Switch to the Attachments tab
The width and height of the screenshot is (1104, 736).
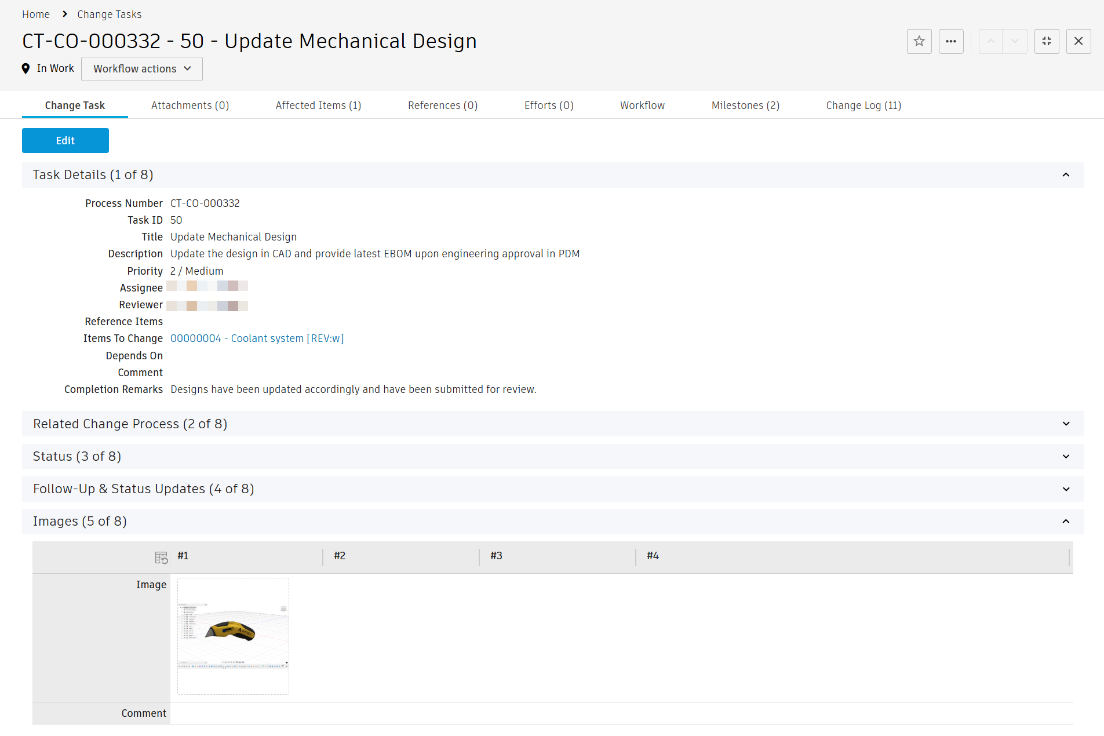pyautogui.click(x=190, y=105)
